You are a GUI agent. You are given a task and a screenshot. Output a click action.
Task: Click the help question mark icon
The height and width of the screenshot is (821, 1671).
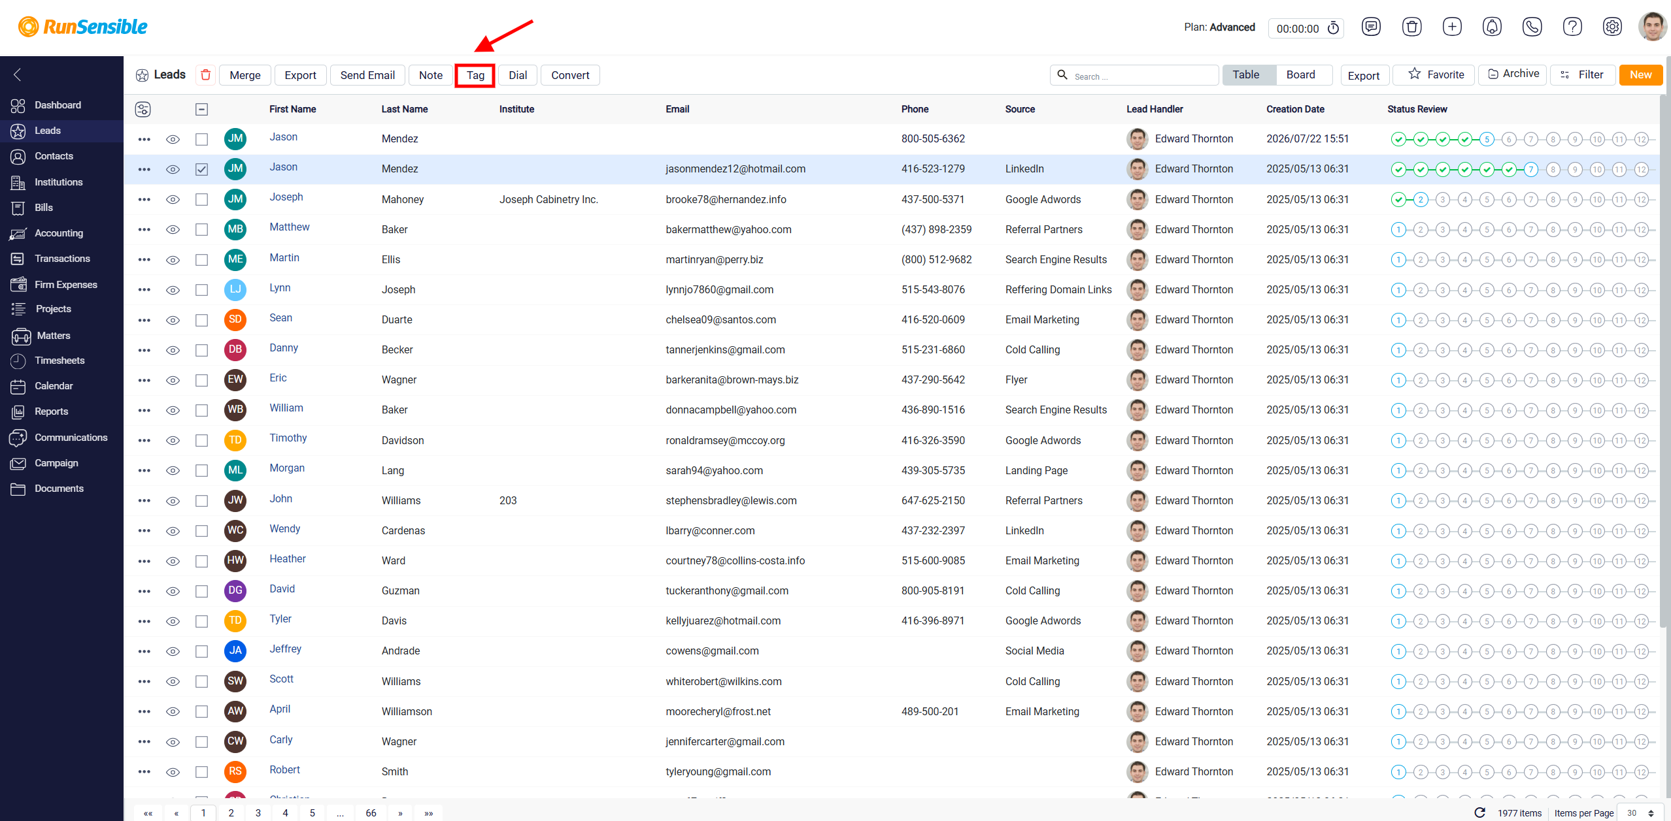1572,27
